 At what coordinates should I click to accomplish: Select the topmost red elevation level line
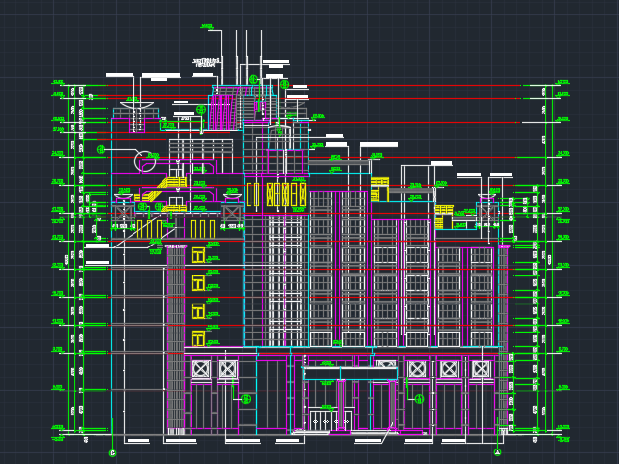pyautogui.click(x=406, y=86)
